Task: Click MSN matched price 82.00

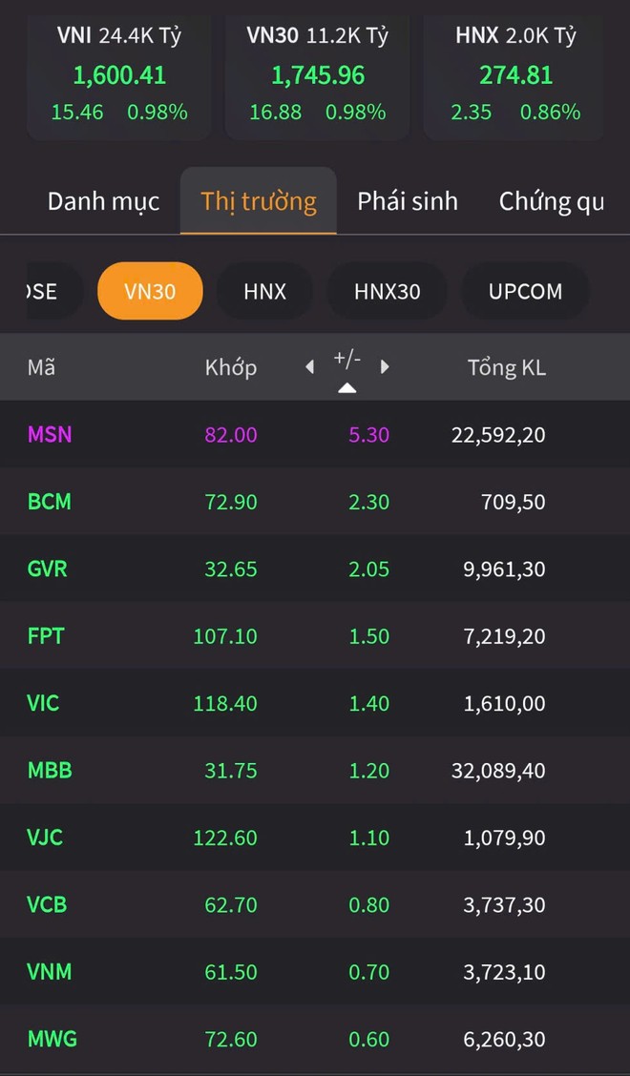Action: pyautogui.click(x=231, y=434)
